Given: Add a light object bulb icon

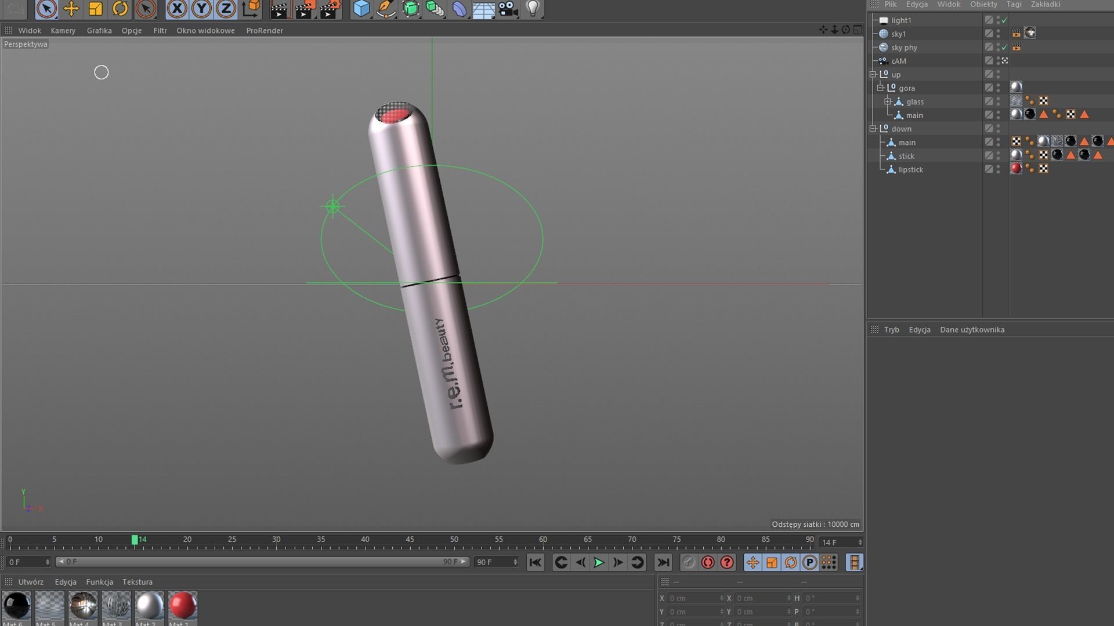Looking at the screenshot, I should pos(533,9).
